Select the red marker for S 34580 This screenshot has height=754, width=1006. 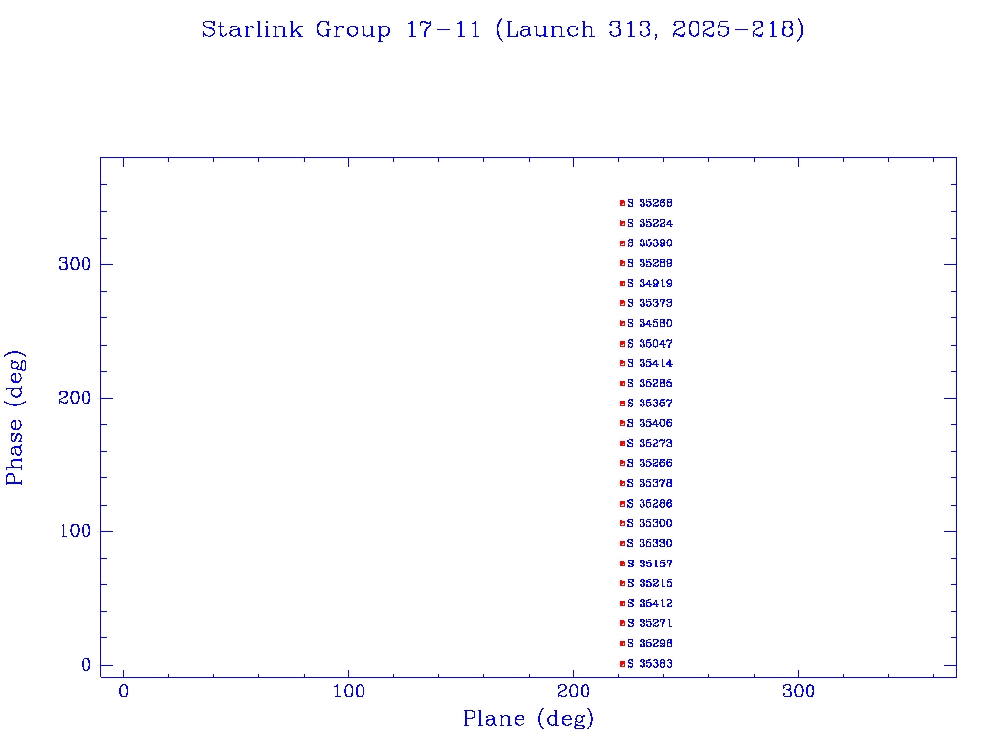tap(622, 324)
